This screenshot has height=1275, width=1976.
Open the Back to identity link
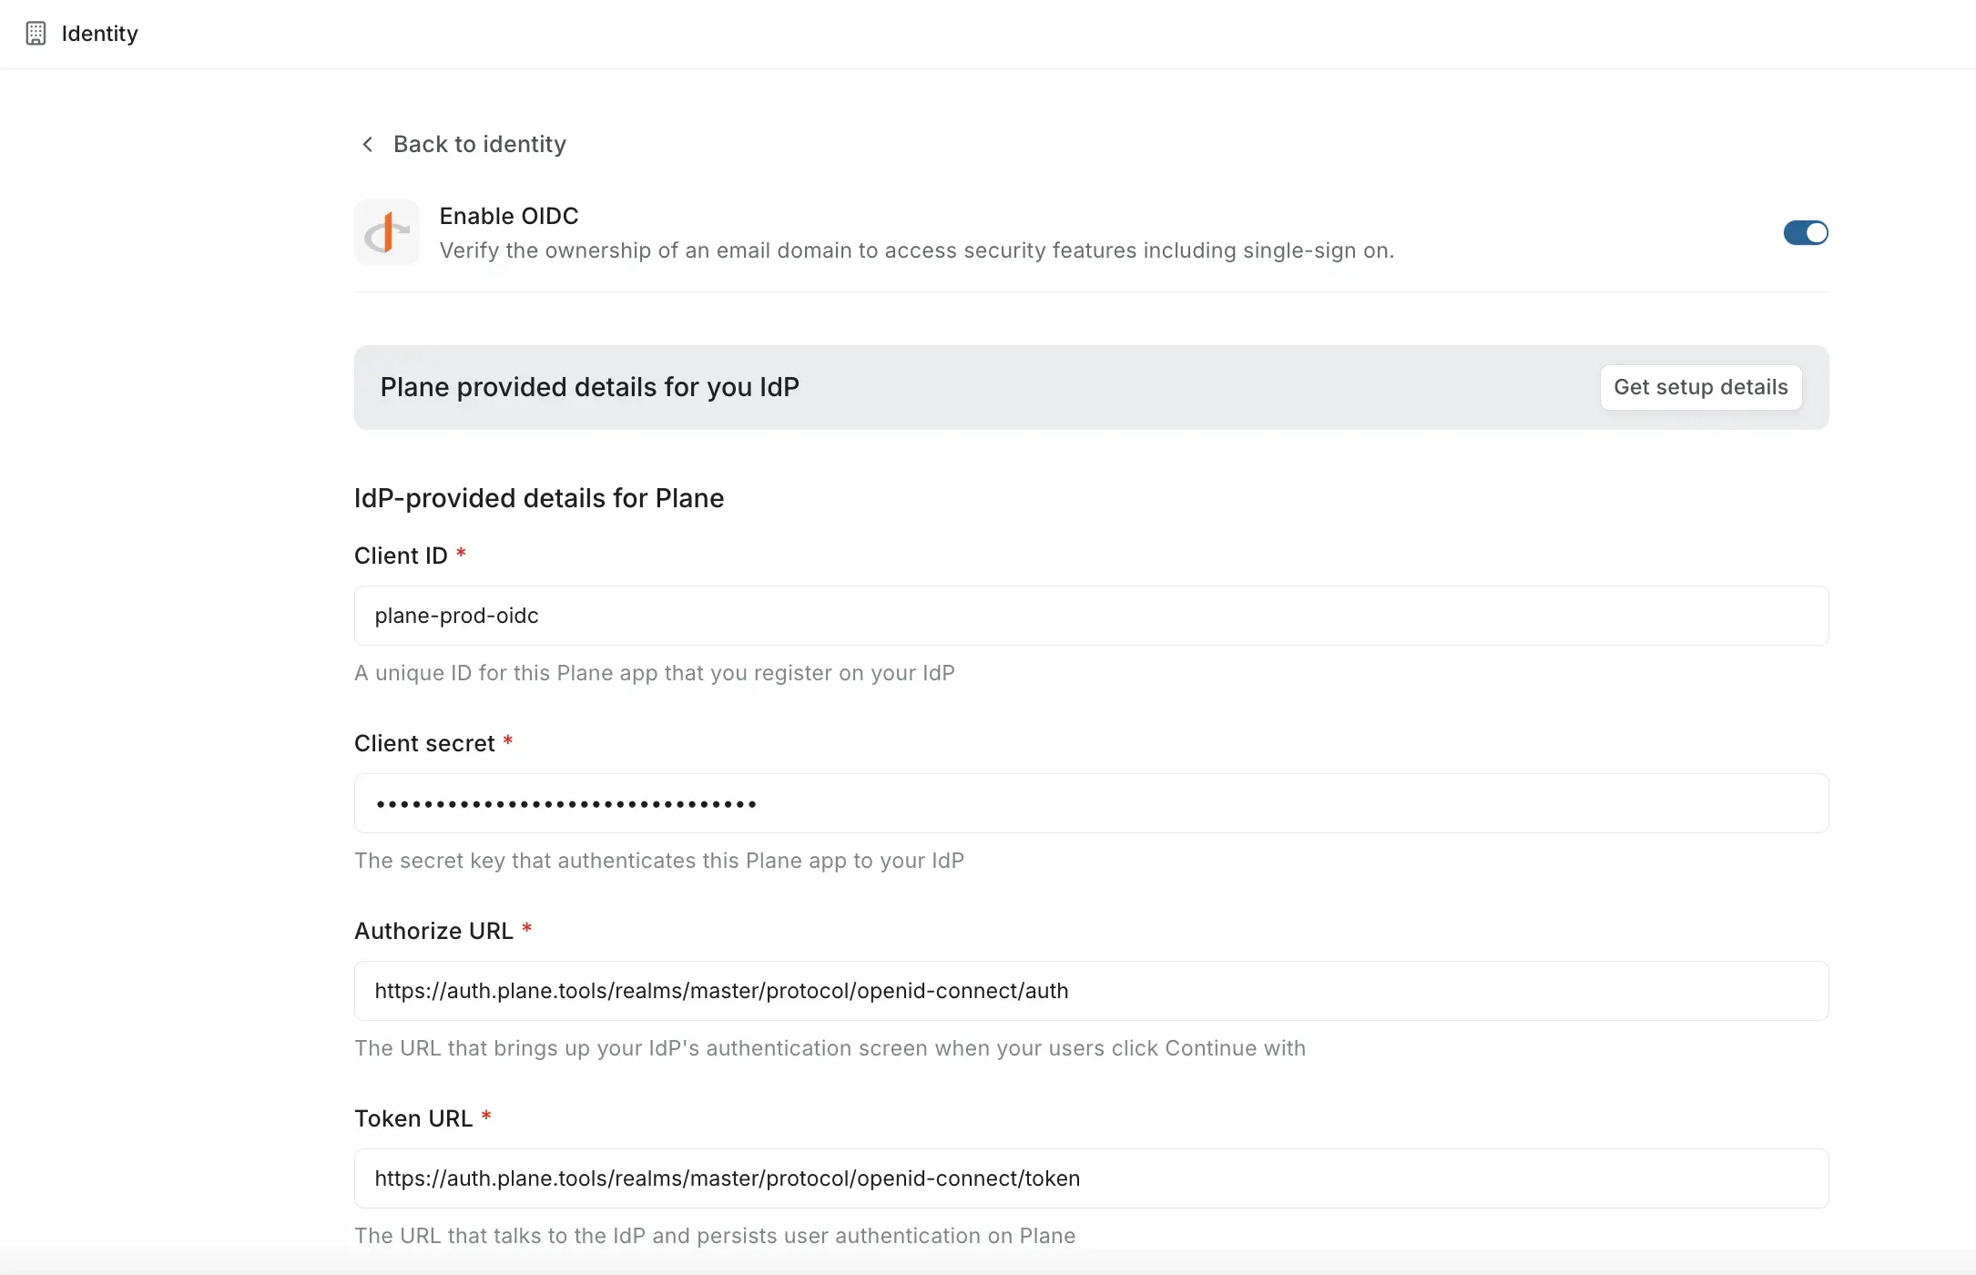tap(479, 144)
